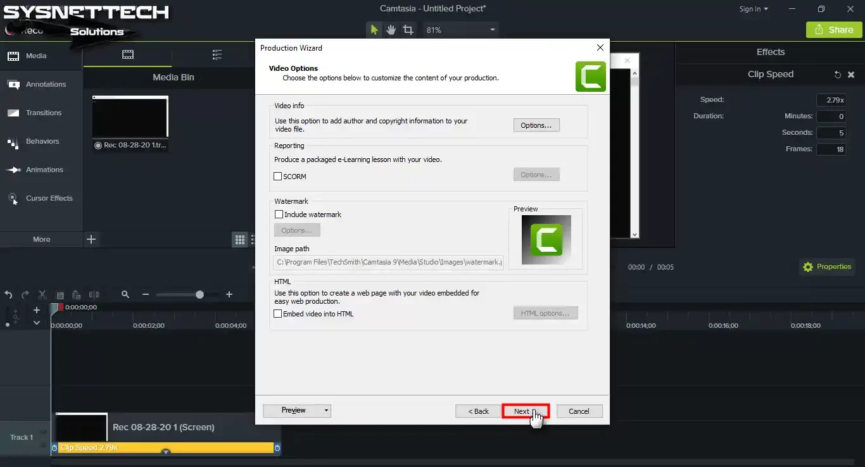
Task: Click the scrollbar down arrow behind wizard
Action: (x=635, y=234)
